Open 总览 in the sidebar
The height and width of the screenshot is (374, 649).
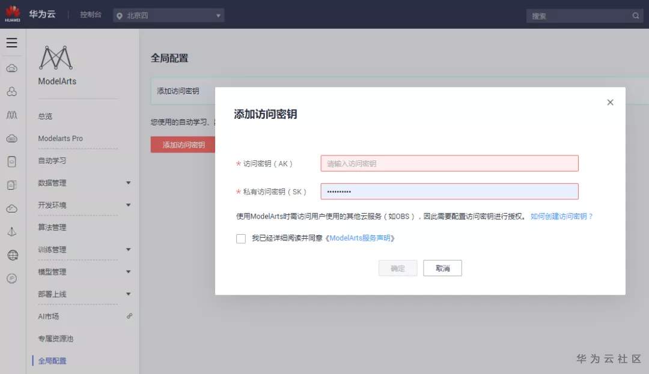(x=45, y=116)
